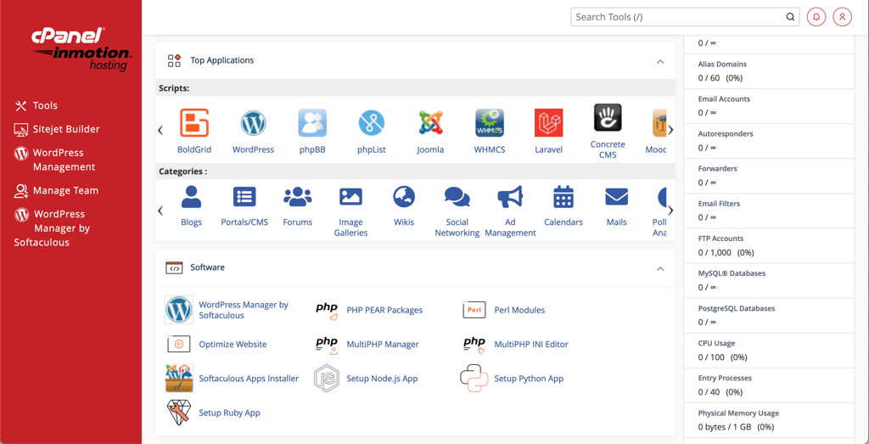The width and height of the screenshot is (869, 444).
Task: Collapse the Software section
Action: coord(660,268)
